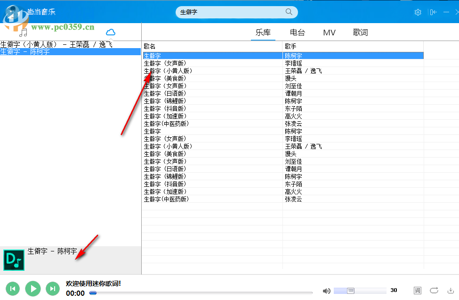Click the loop playback mode icon

[x=434, y=291]
